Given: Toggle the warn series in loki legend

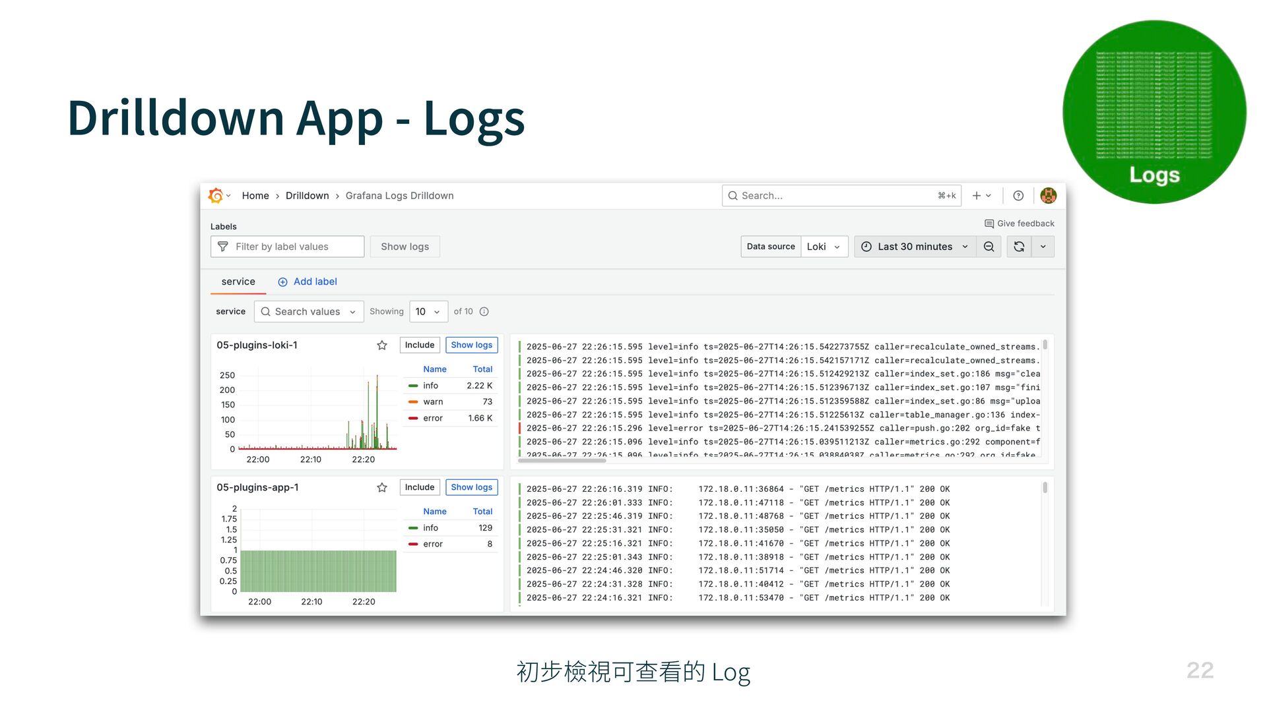Looking at the screenshot, I should (433, 402).
